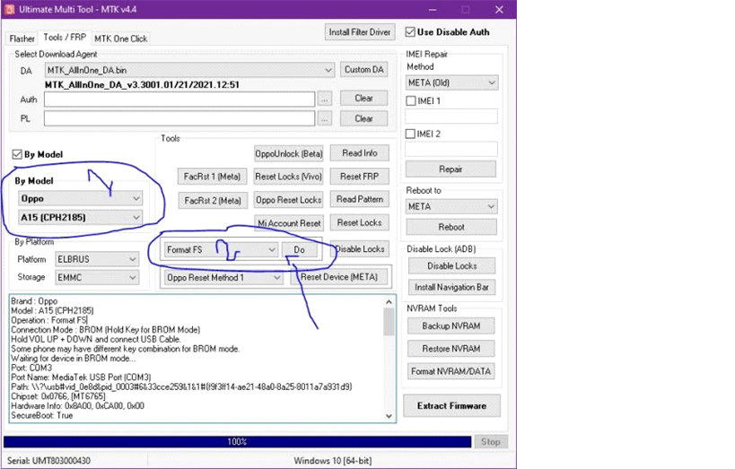The width and height of the screenshot is (735, 469).
Task: Click the 'Port: COM3' log line
Action: (x=31, y=368)
